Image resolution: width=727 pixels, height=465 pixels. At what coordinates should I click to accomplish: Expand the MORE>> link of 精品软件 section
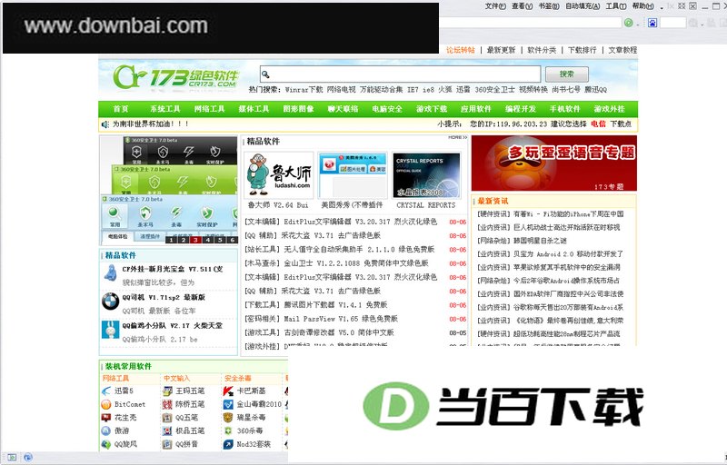pos(458,137)
